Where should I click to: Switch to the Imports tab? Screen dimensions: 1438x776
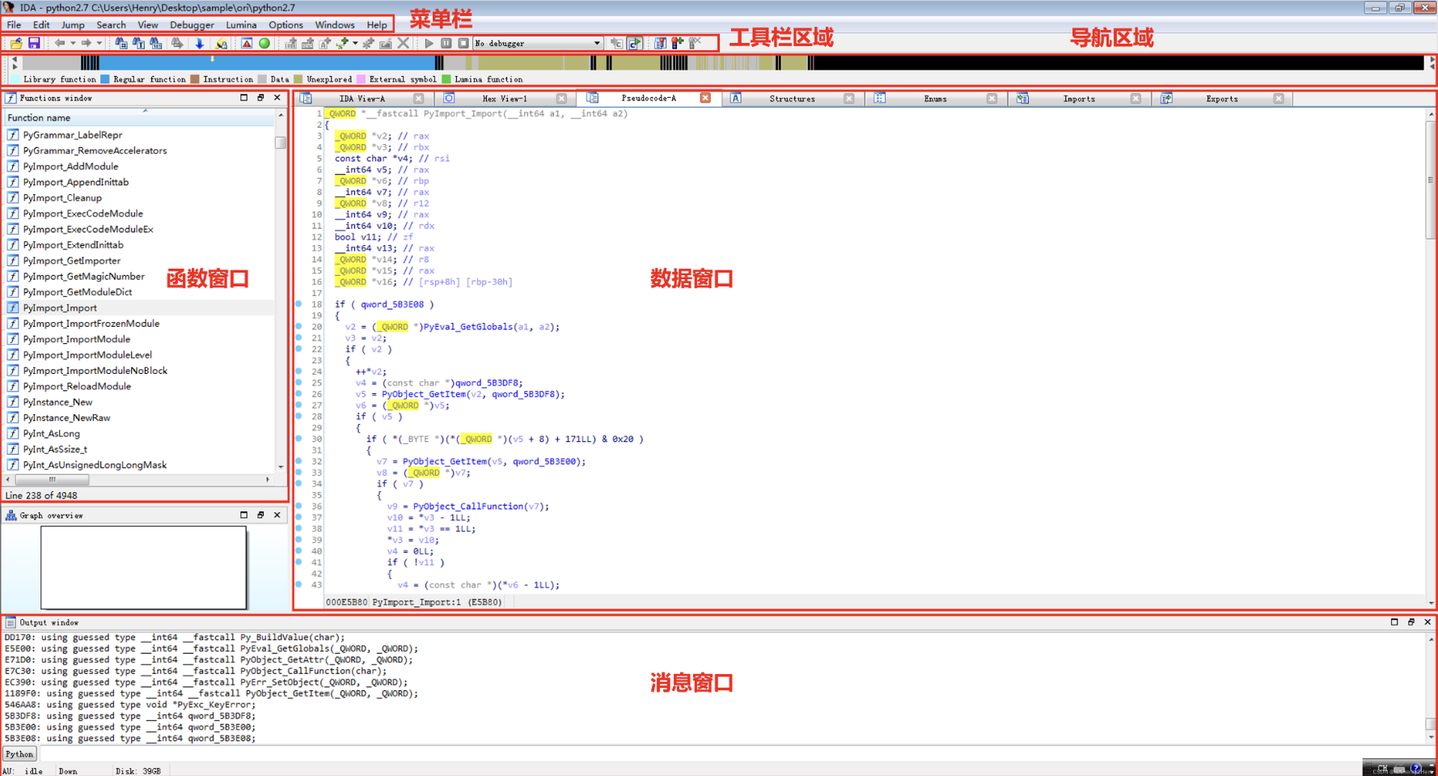(x=1079, y=98)
